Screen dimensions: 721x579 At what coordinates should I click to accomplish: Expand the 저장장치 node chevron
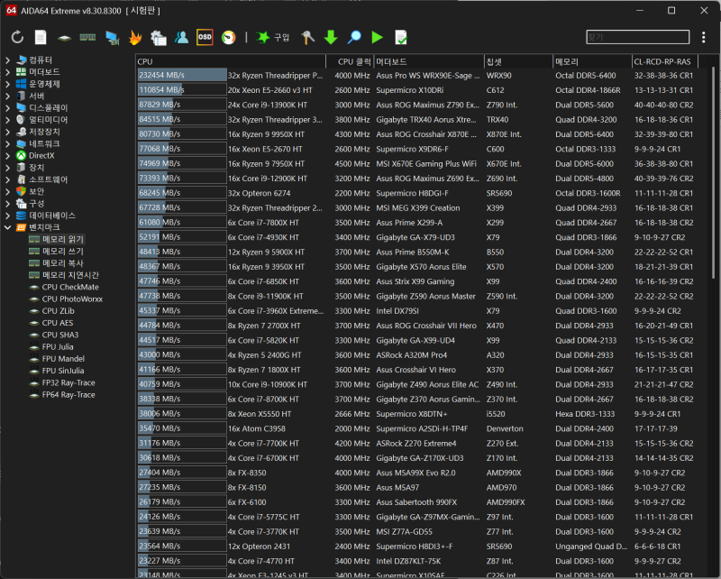tap(8, 132)
